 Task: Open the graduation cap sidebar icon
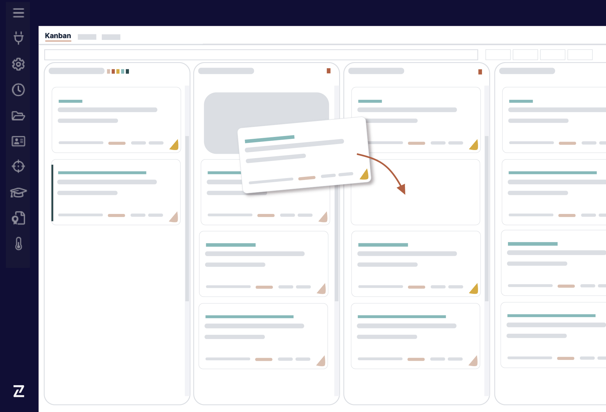click(x=18, y=192)
